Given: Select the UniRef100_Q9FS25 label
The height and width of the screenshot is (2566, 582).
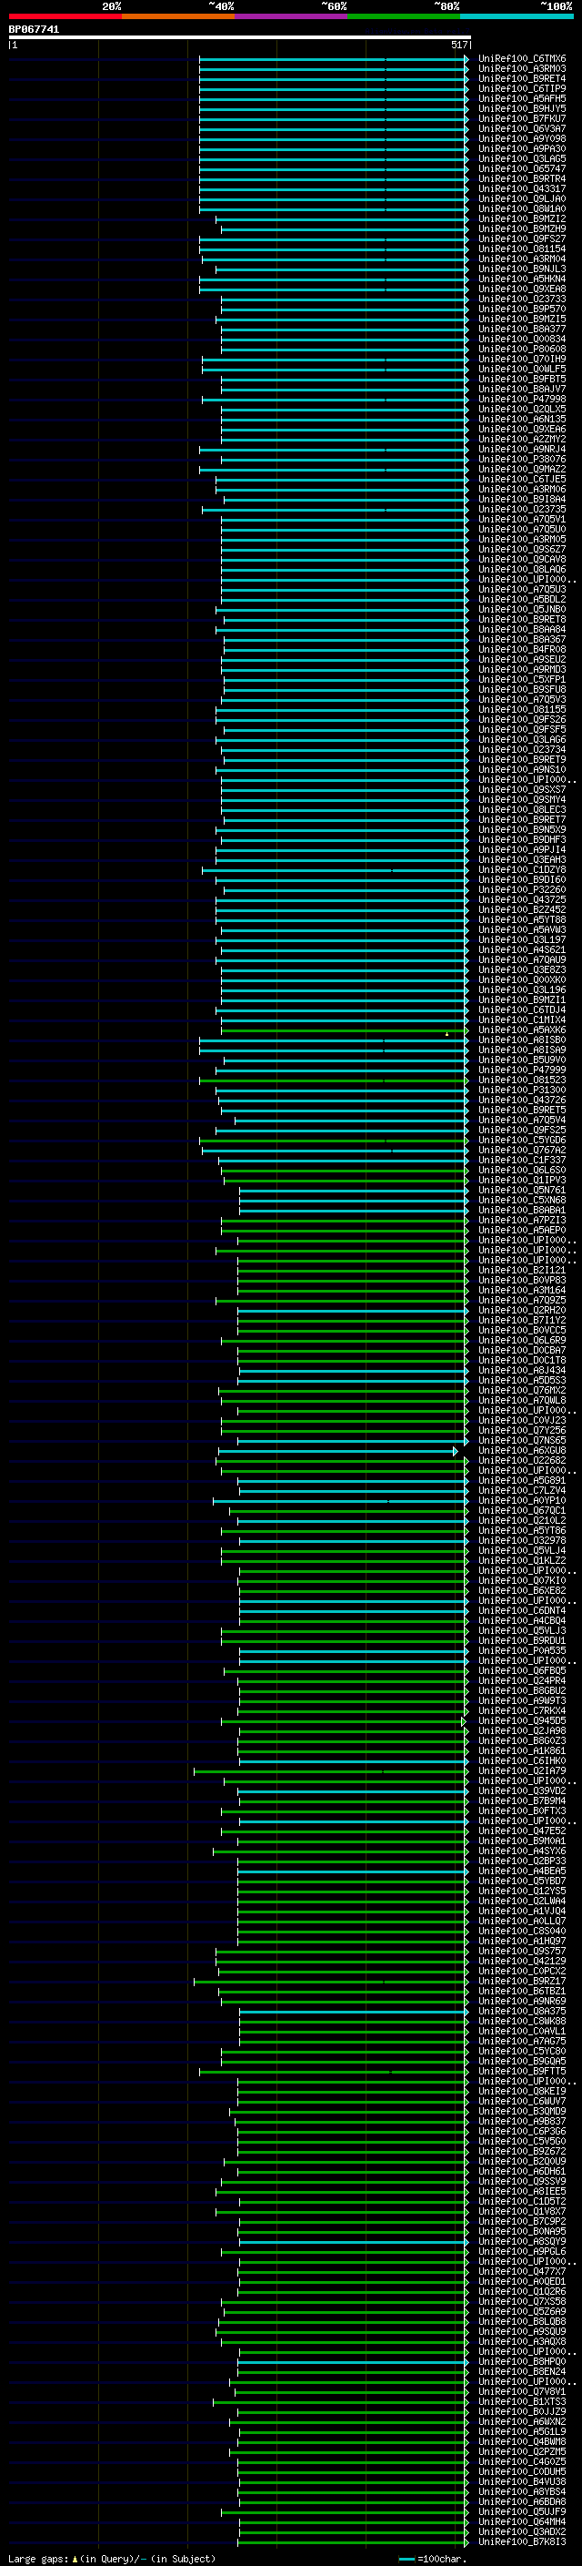Looking at the screenshot, I should click(521, 1131).
